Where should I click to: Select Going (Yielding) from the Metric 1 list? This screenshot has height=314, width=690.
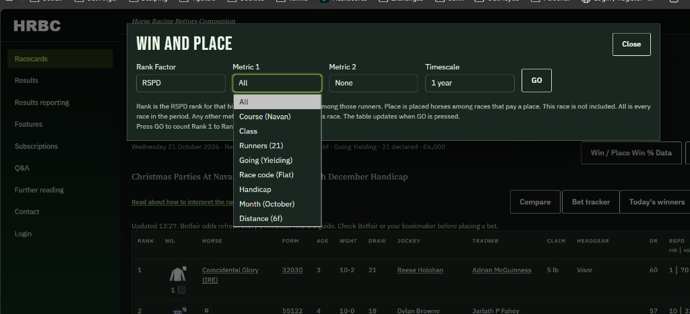[277, 160]
